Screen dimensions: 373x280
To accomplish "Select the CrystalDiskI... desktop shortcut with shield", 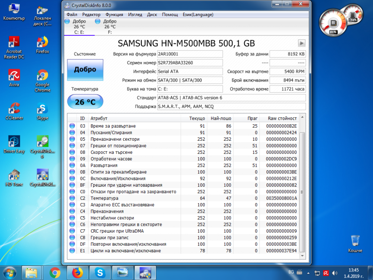I will [x=43, y=178].
